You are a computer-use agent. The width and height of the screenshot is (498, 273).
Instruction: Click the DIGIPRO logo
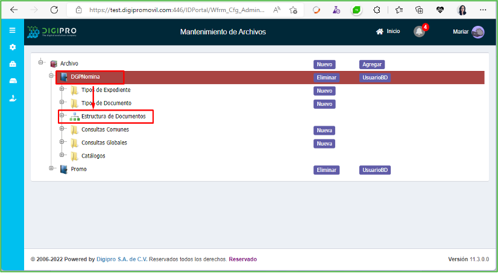pyautogui.click(x=52, y=32)
